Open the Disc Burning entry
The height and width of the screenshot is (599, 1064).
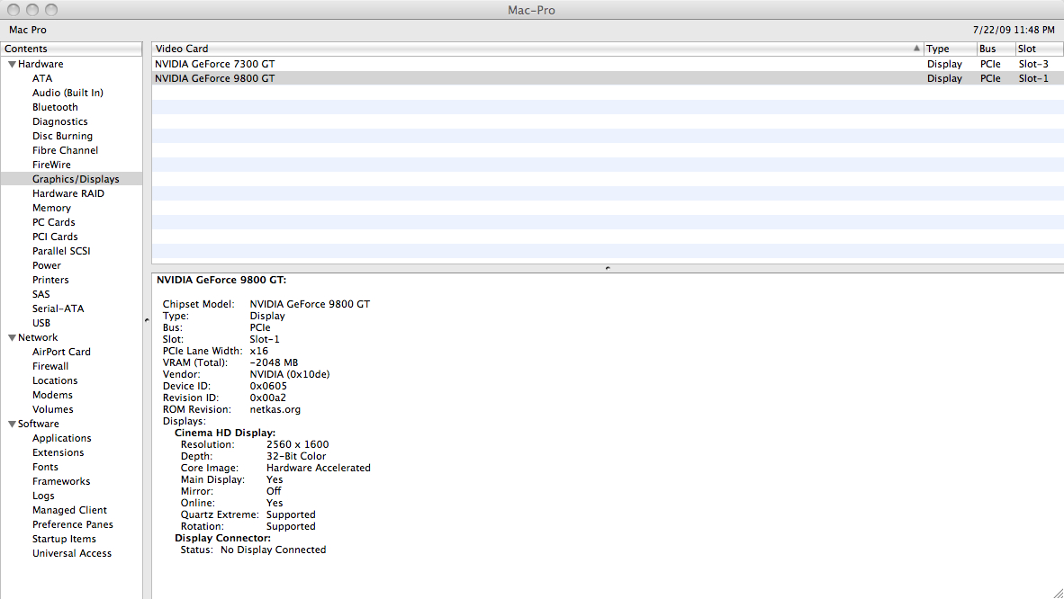click(x=62, y=136)
